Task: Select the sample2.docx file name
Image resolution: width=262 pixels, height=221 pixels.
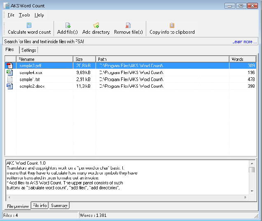Action: [x=32, y=86]
